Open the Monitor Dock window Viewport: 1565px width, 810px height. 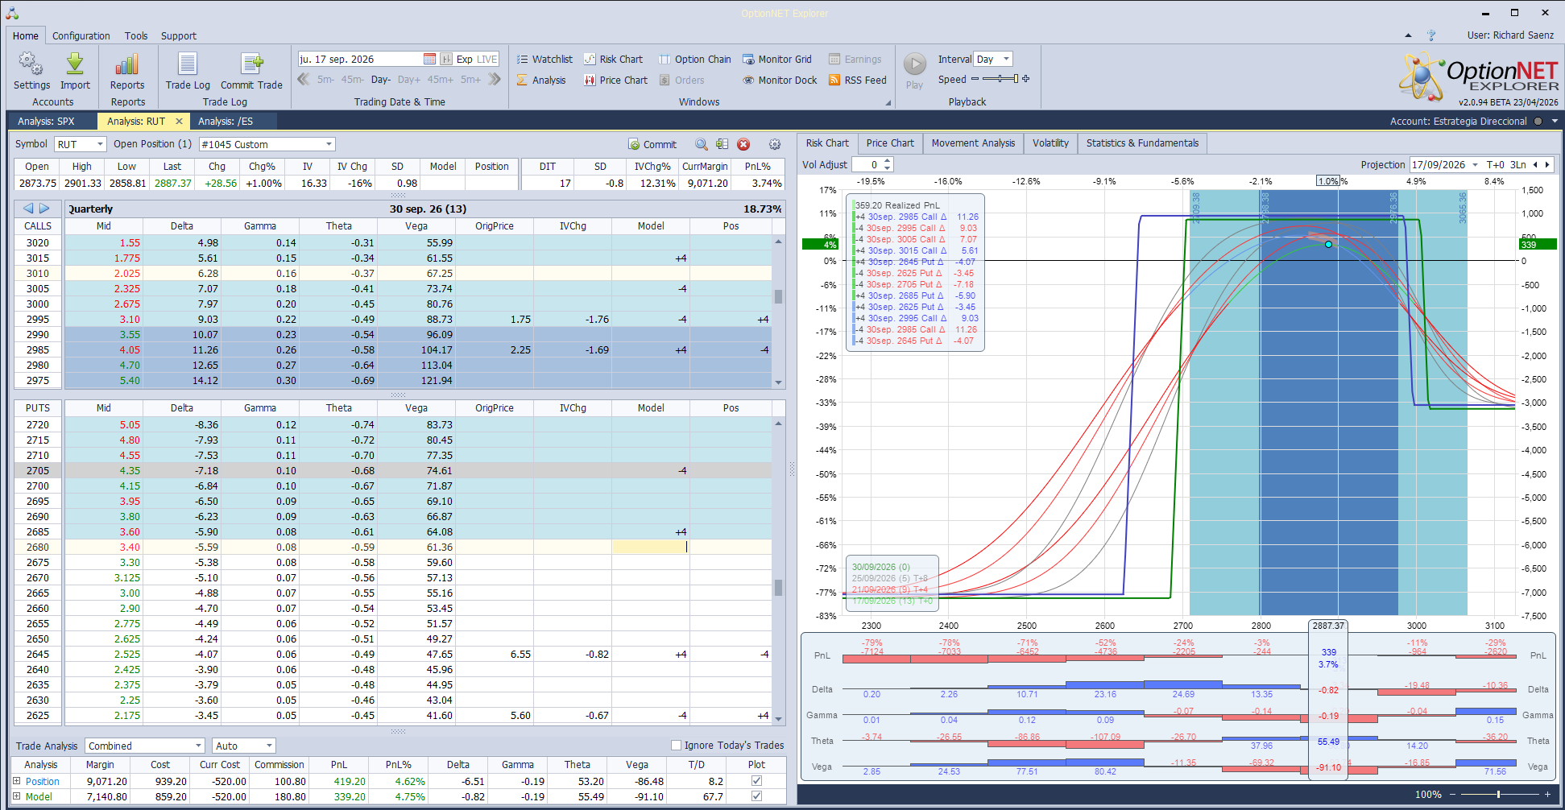click(780, 80)
